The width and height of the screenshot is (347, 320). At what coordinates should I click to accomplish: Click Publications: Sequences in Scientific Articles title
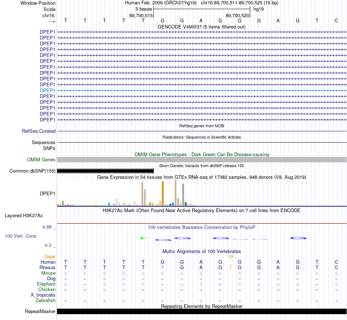(x=202, y=137)
